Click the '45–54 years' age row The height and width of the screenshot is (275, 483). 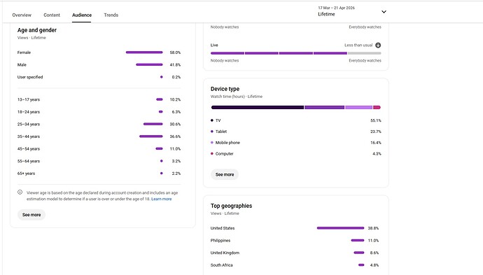tap(99, 149)
